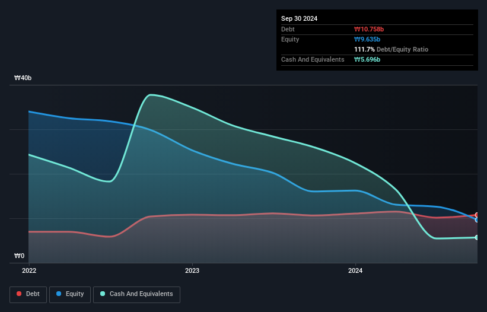The height and width of the screenshot is (312, 487).
Task: Click the 2023 x-axis label
Action: point(192,270)
